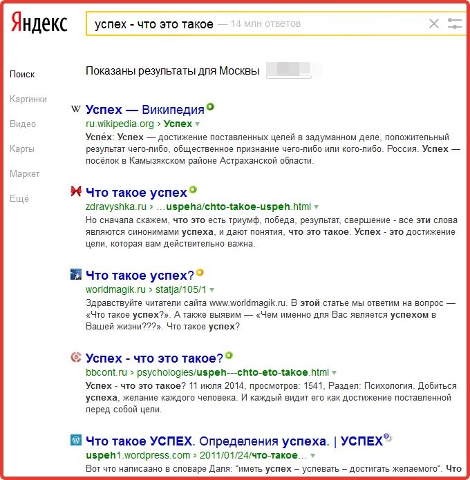The image size is (470, 480).
Task: Click the worldmagik.ru favicon thumbnail
Action: click(76, 274)
